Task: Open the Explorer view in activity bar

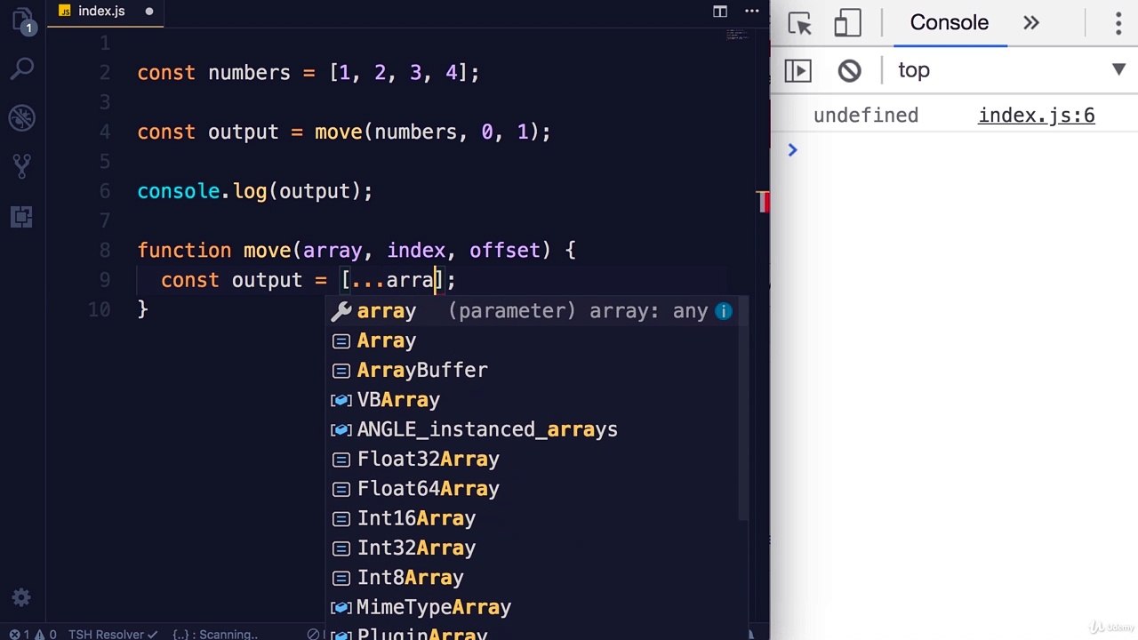Action: (22, 20)
